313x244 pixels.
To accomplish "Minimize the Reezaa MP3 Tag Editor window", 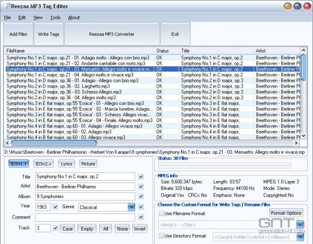I will coord(288,7).
